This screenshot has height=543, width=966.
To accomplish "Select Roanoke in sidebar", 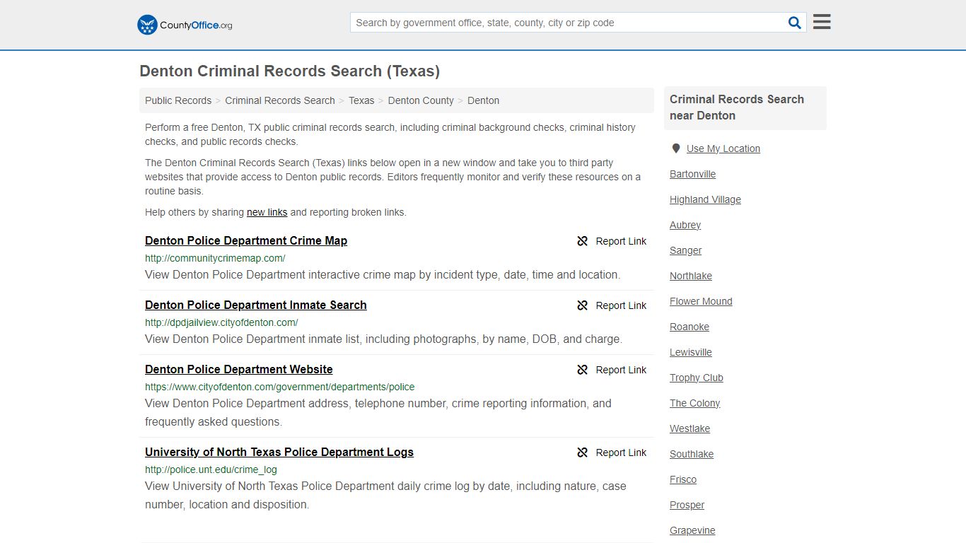I will [689, 327].
